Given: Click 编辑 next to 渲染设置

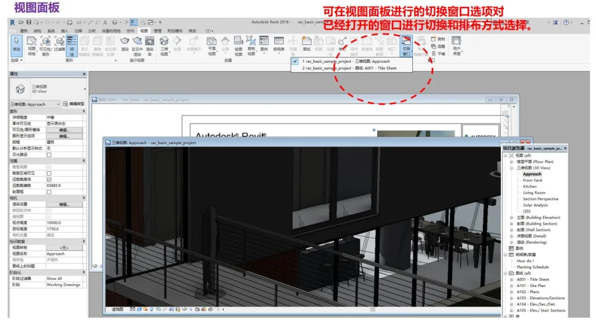Looking at the screenshot, I should (63, 204).
